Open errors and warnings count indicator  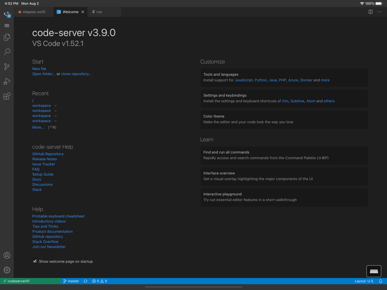tap(99, 281)
